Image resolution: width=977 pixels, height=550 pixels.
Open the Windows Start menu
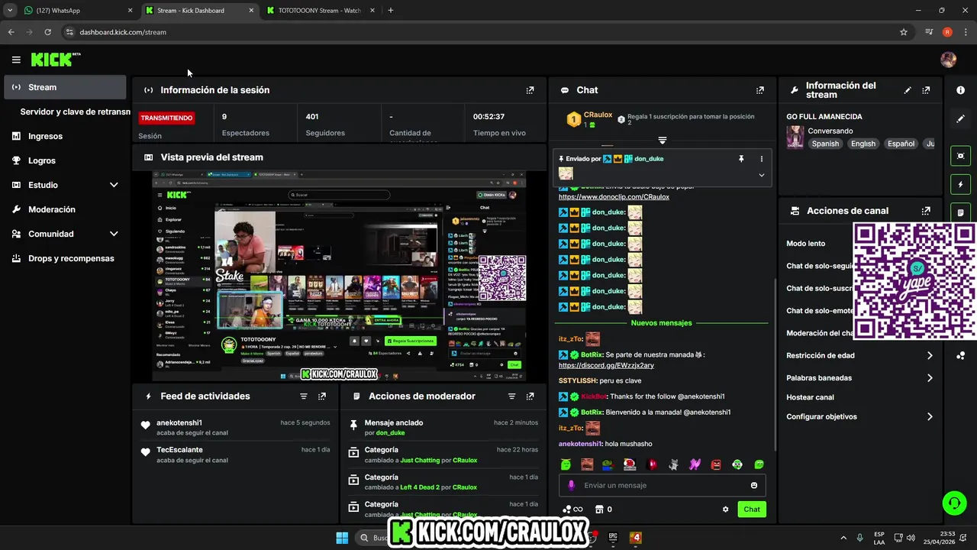tap(342, 538)
